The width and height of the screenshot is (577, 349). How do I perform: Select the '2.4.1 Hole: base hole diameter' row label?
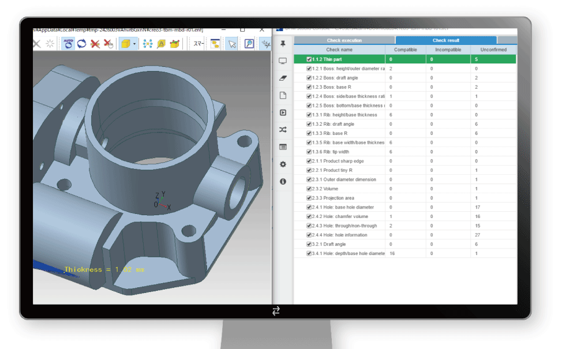[343, 207]
